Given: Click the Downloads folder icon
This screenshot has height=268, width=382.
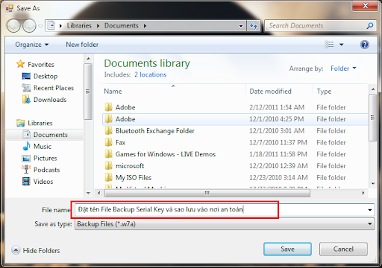Looking at the screenshot, I should (x=26, y=99).
